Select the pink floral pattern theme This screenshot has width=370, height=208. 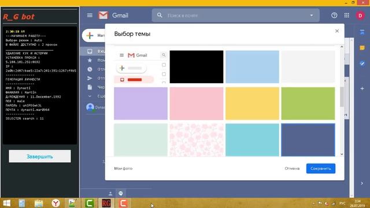click(x=197, y=140)
